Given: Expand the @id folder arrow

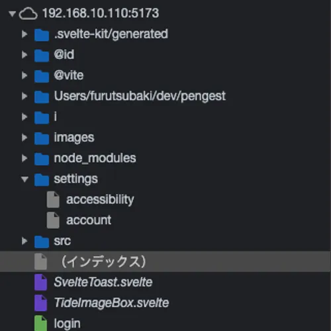Looking at the screenshot, I should tap(24, 55).
